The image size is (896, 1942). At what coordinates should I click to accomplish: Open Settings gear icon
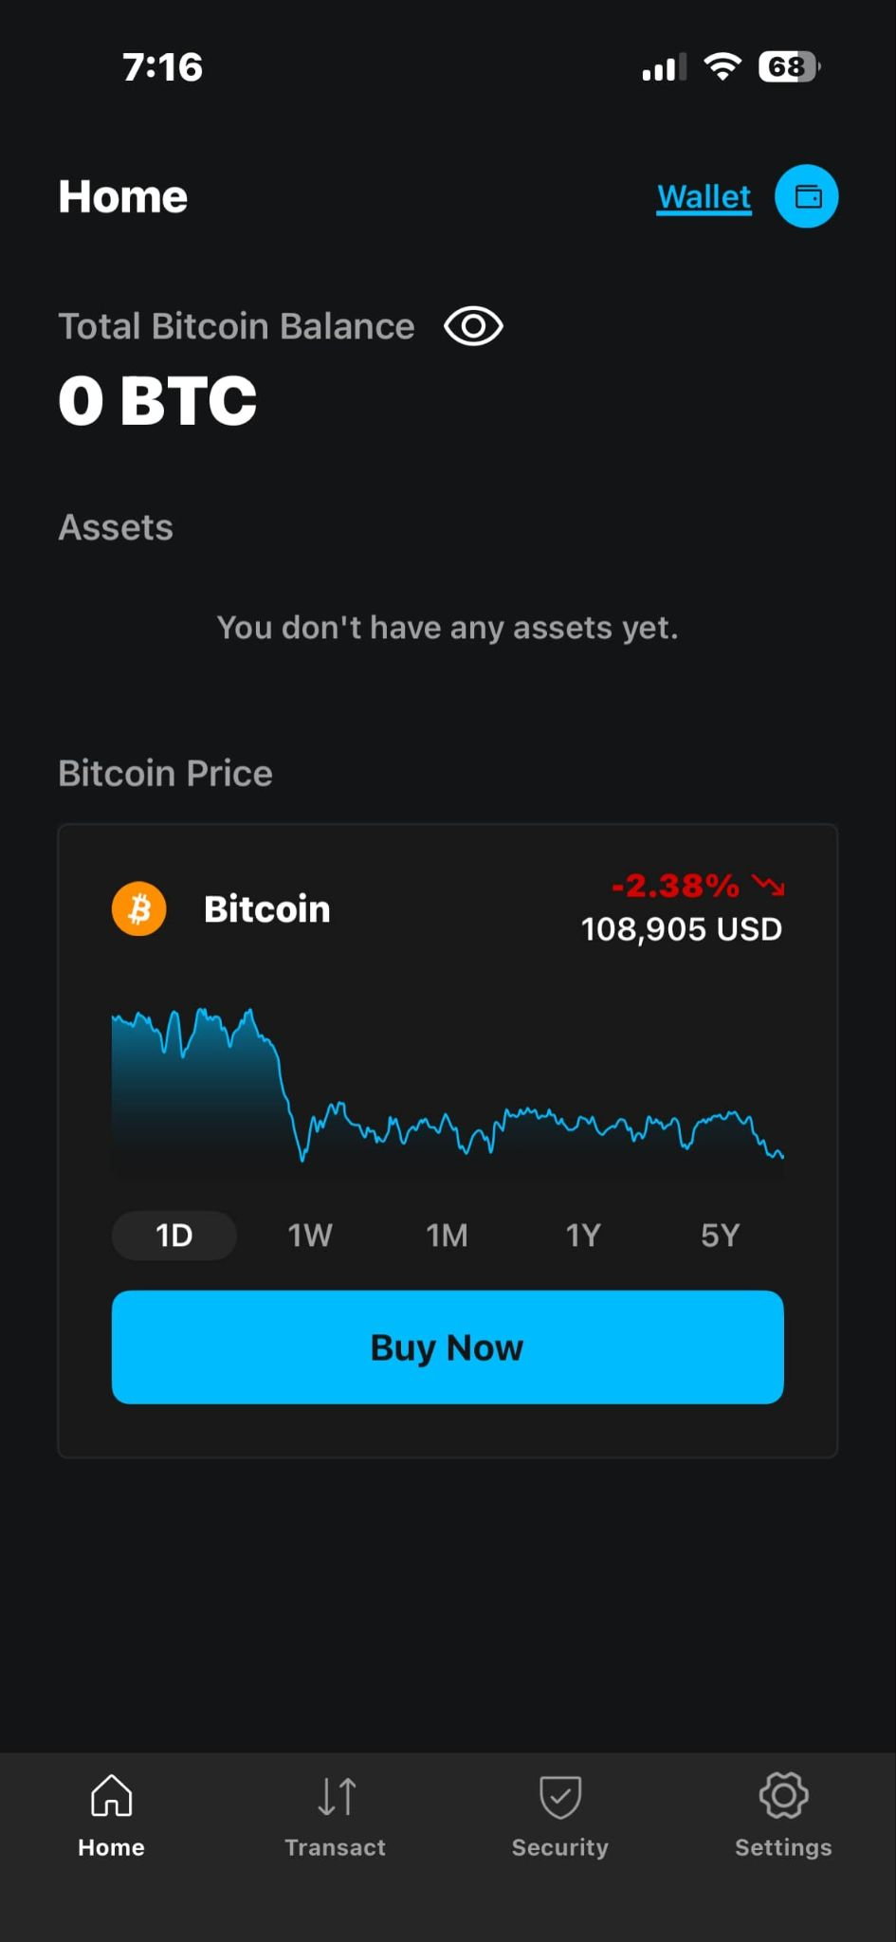point(783,1795)
